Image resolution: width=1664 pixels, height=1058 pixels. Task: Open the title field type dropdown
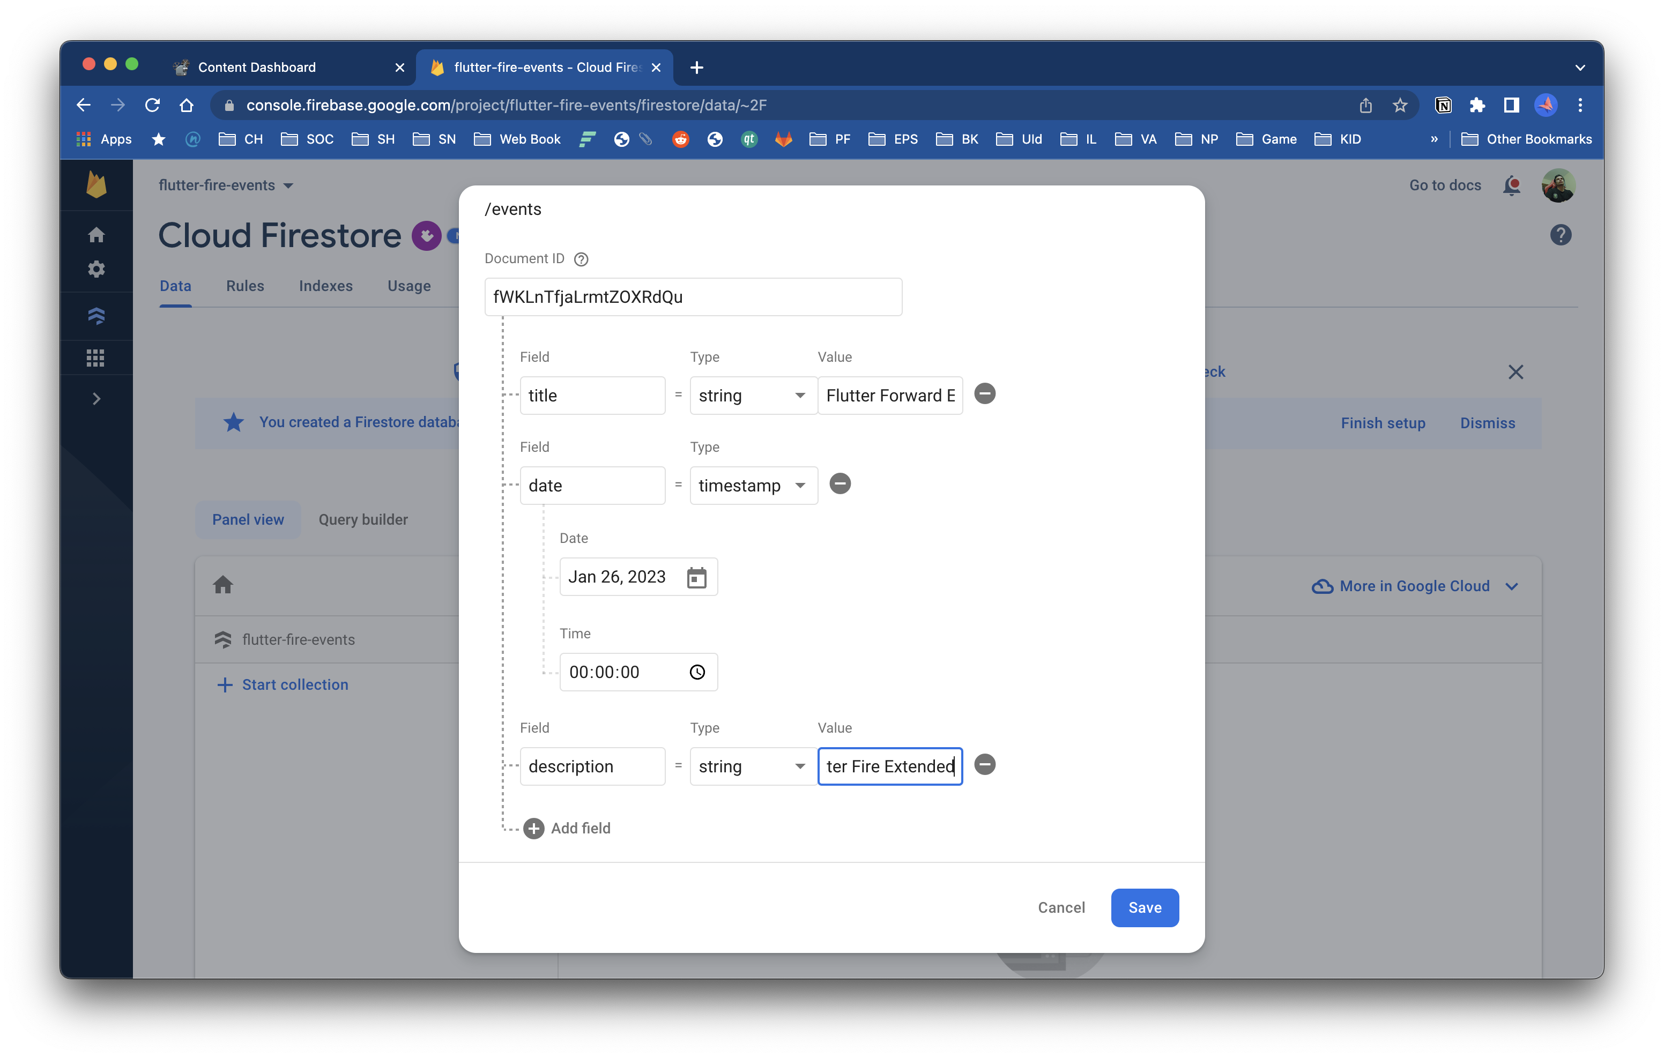coord(753,396)
